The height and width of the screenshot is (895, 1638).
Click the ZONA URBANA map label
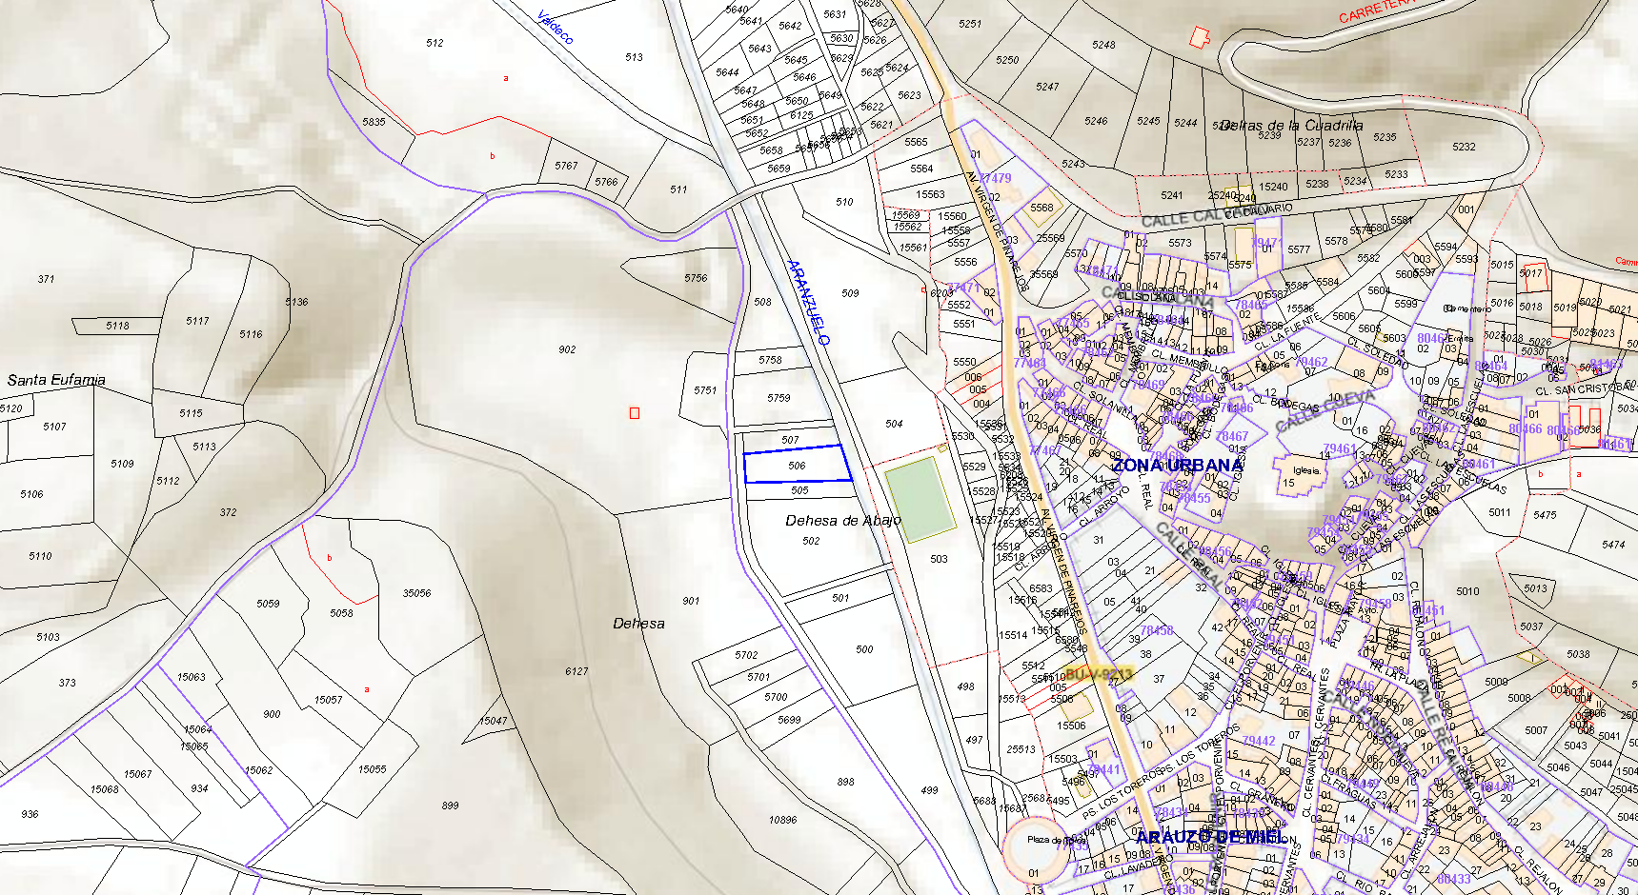click(1177, 466)
